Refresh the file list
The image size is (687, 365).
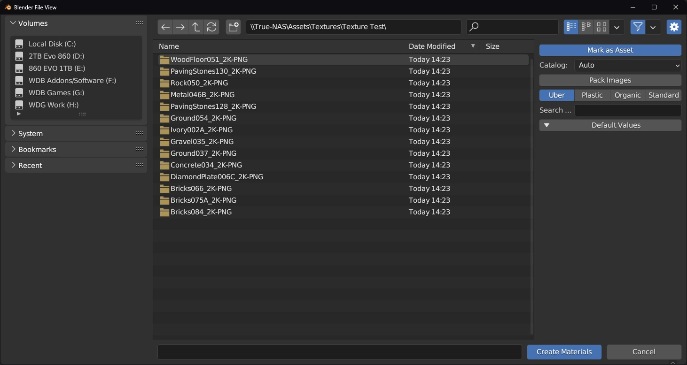click(x=211, y=27)
